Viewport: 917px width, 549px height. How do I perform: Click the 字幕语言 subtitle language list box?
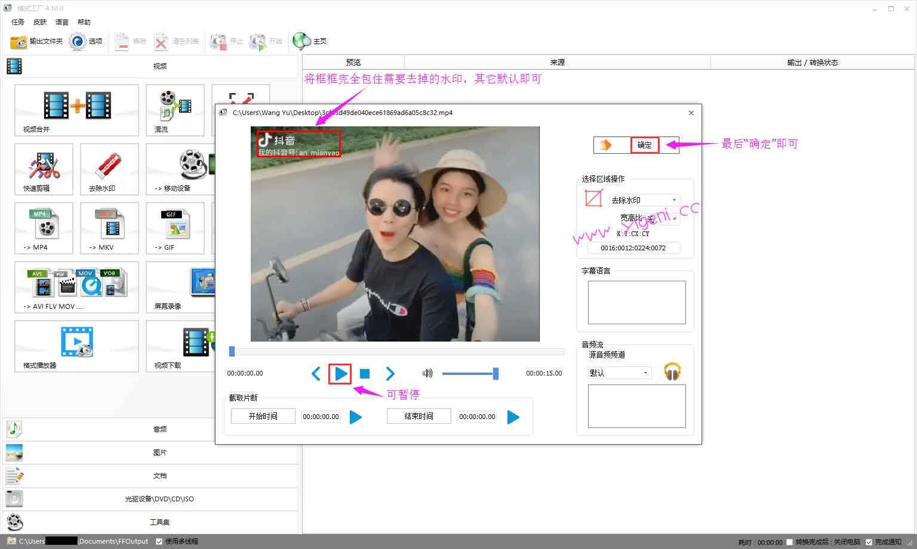tap(636, 302)
